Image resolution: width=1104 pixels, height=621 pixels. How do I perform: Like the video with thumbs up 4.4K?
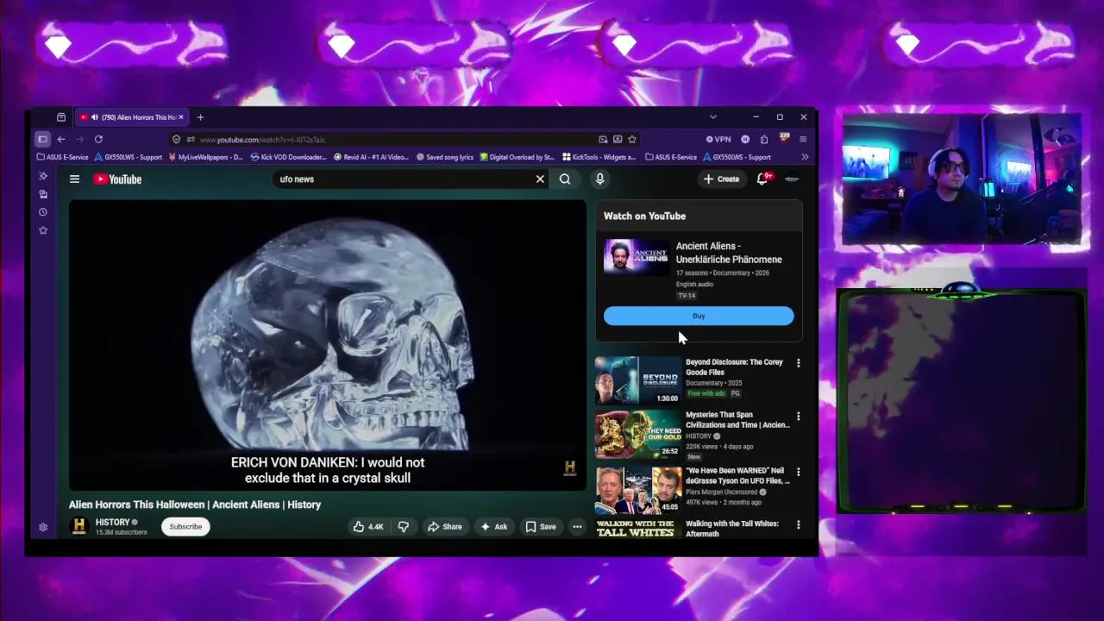click(368, 526)
